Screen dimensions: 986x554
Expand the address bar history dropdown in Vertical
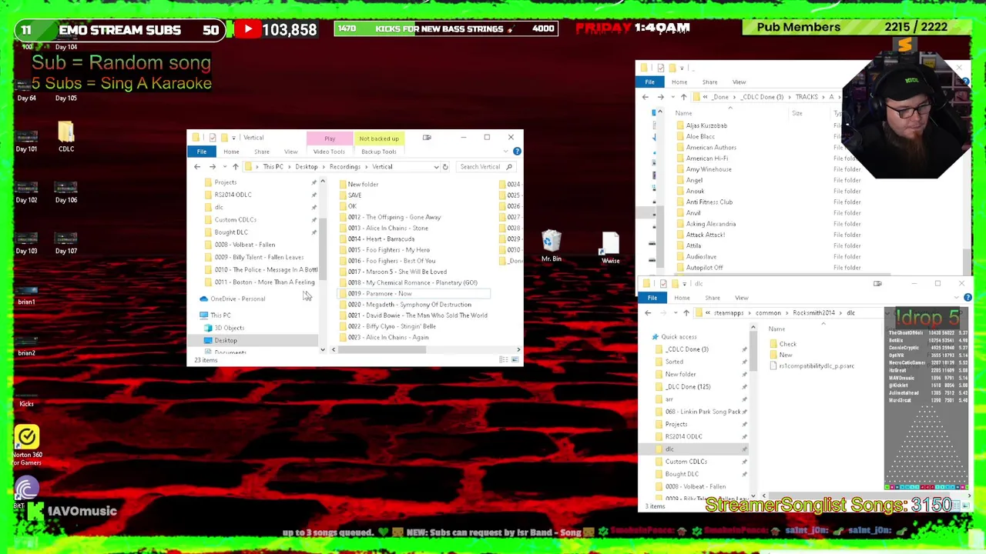point(436,167)
